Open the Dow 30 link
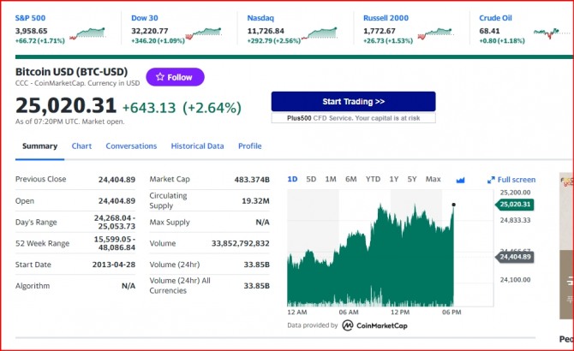This screenshot has height=351, width=574. pos(145,18)
